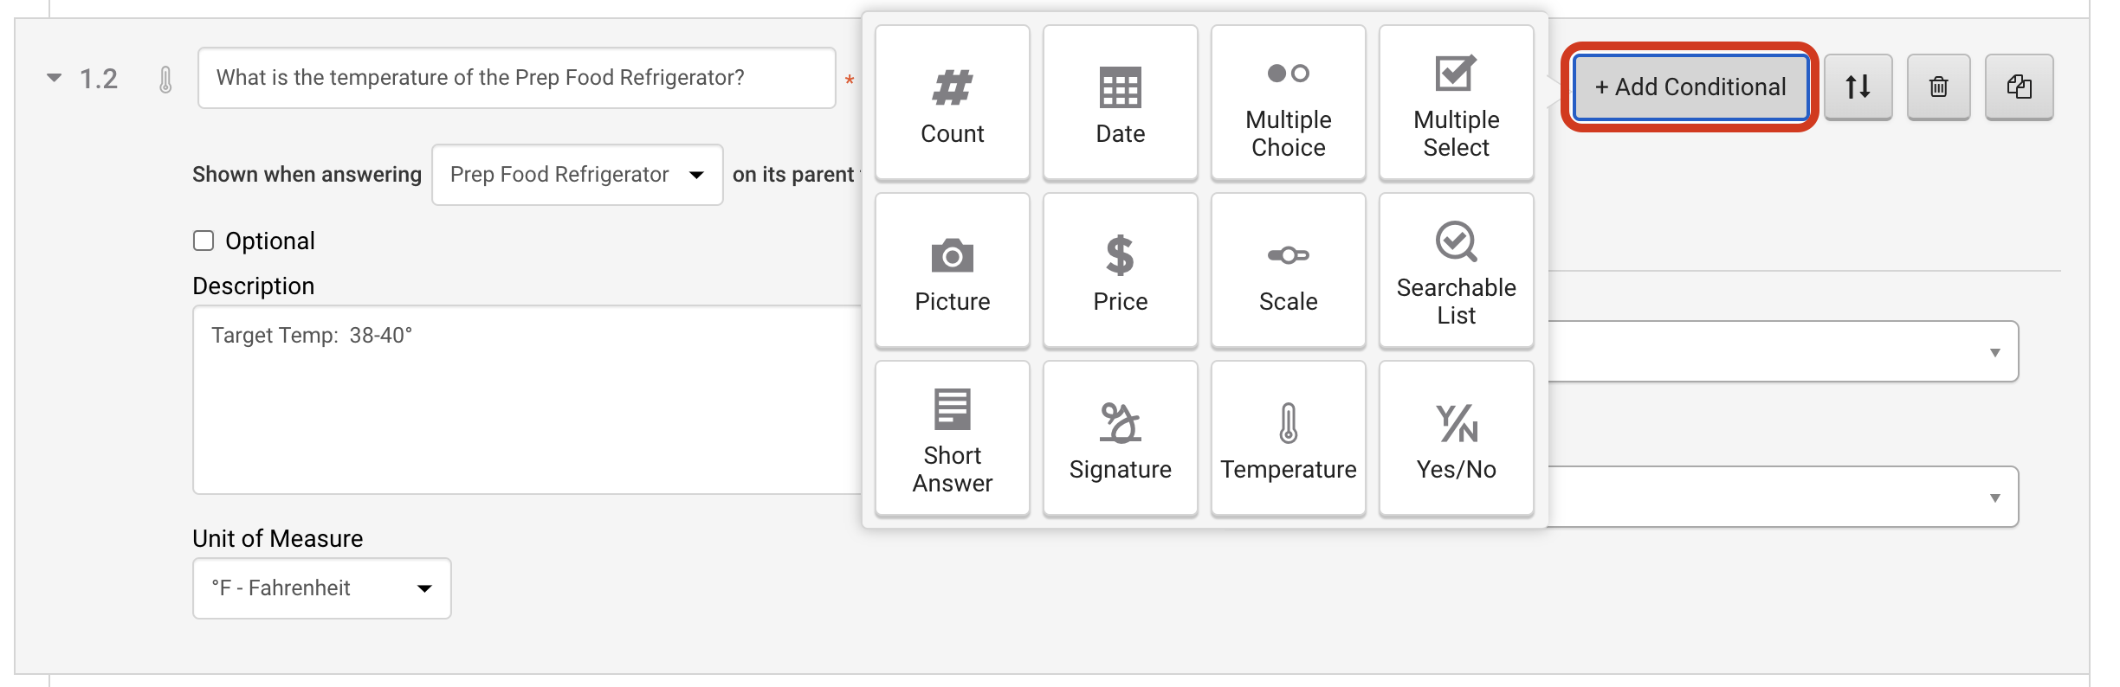
Task: Choose Multiple Select from the type menu
Action: click(1456, 102)
